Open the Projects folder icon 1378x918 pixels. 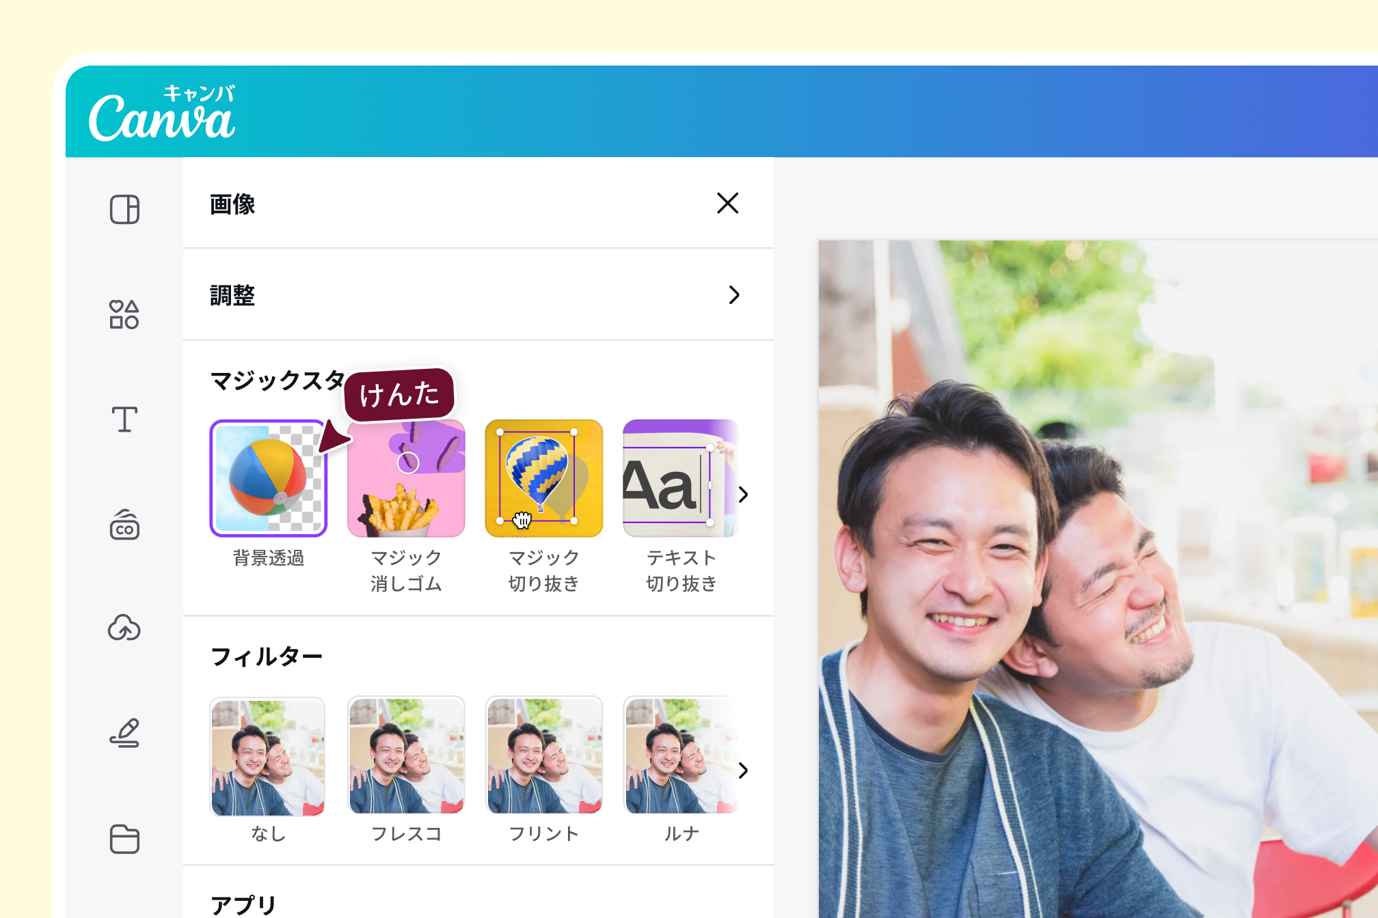[124, 839]
